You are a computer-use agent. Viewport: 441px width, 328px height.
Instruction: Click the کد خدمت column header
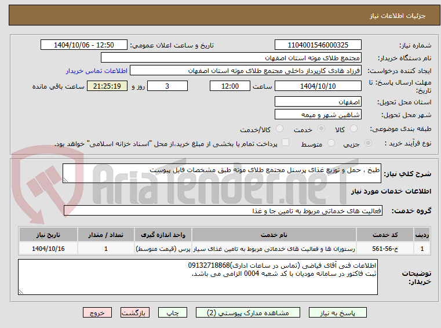point(385,235)
